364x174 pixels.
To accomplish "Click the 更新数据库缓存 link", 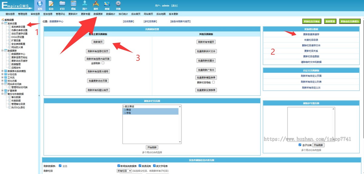I will (x=311, y=34).
